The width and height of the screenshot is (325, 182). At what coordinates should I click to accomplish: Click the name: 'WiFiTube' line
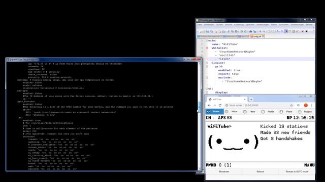tap(225, 44)
